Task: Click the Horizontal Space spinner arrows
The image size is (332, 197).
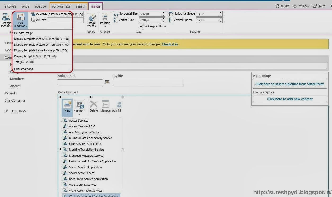Action: pos(221,14)
